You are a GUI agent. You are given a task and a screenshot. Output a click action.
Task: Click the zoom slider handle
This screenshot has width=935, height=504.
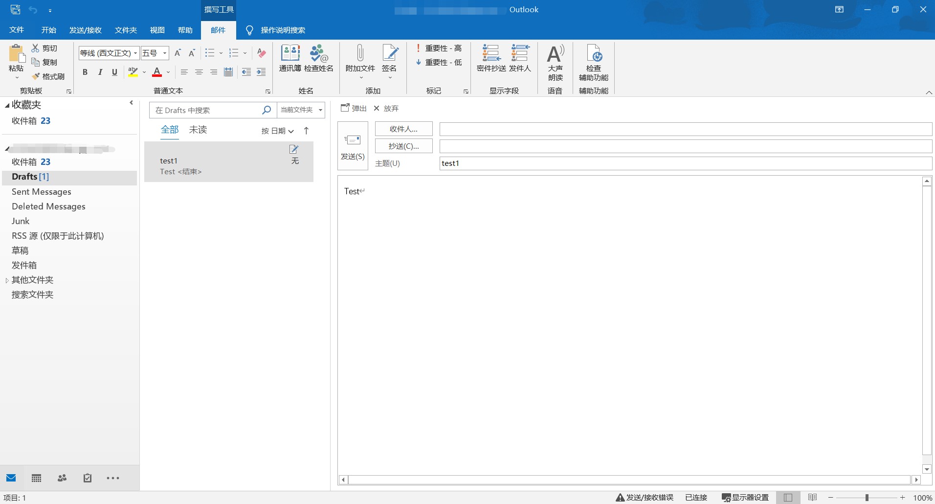[867, 497]
